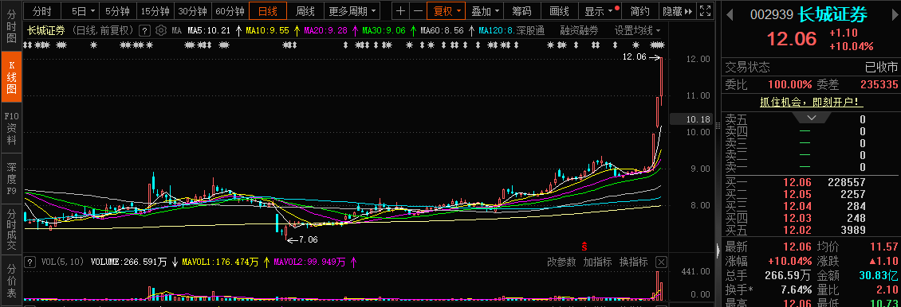Zoom in chart with plus icon
The height and width of the screenshot is (307, 901).
click(x=400, y=11)
